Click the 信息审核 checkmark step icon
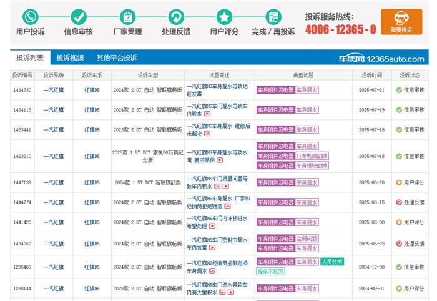The image size is (437, 301). click(79, 17)
